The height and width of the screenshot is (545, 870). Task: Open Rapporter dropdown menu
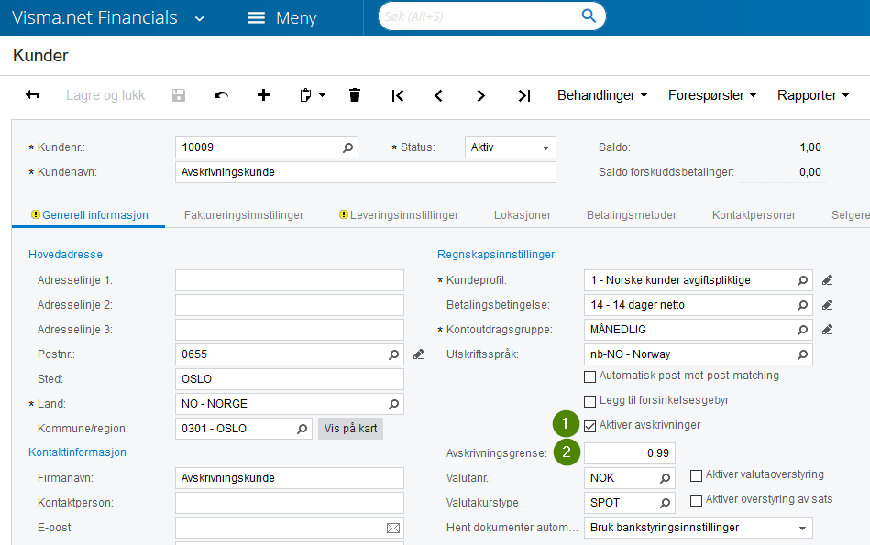click(x=813, y=95)
